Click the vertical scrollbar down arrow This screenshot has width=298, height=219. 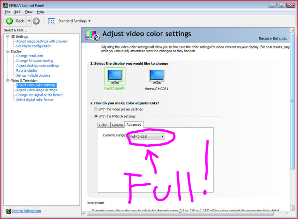(293, 208)
